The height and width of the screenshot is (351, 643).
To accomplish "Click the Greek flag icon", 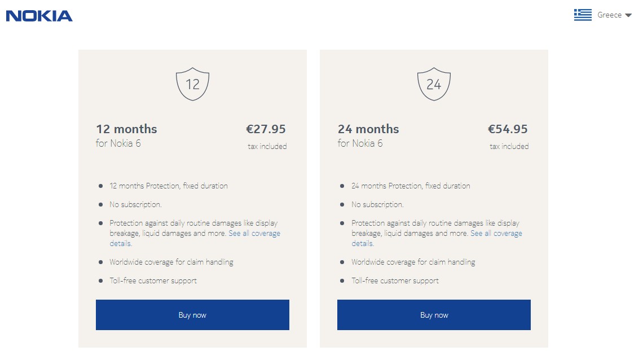I will (583, 15).
